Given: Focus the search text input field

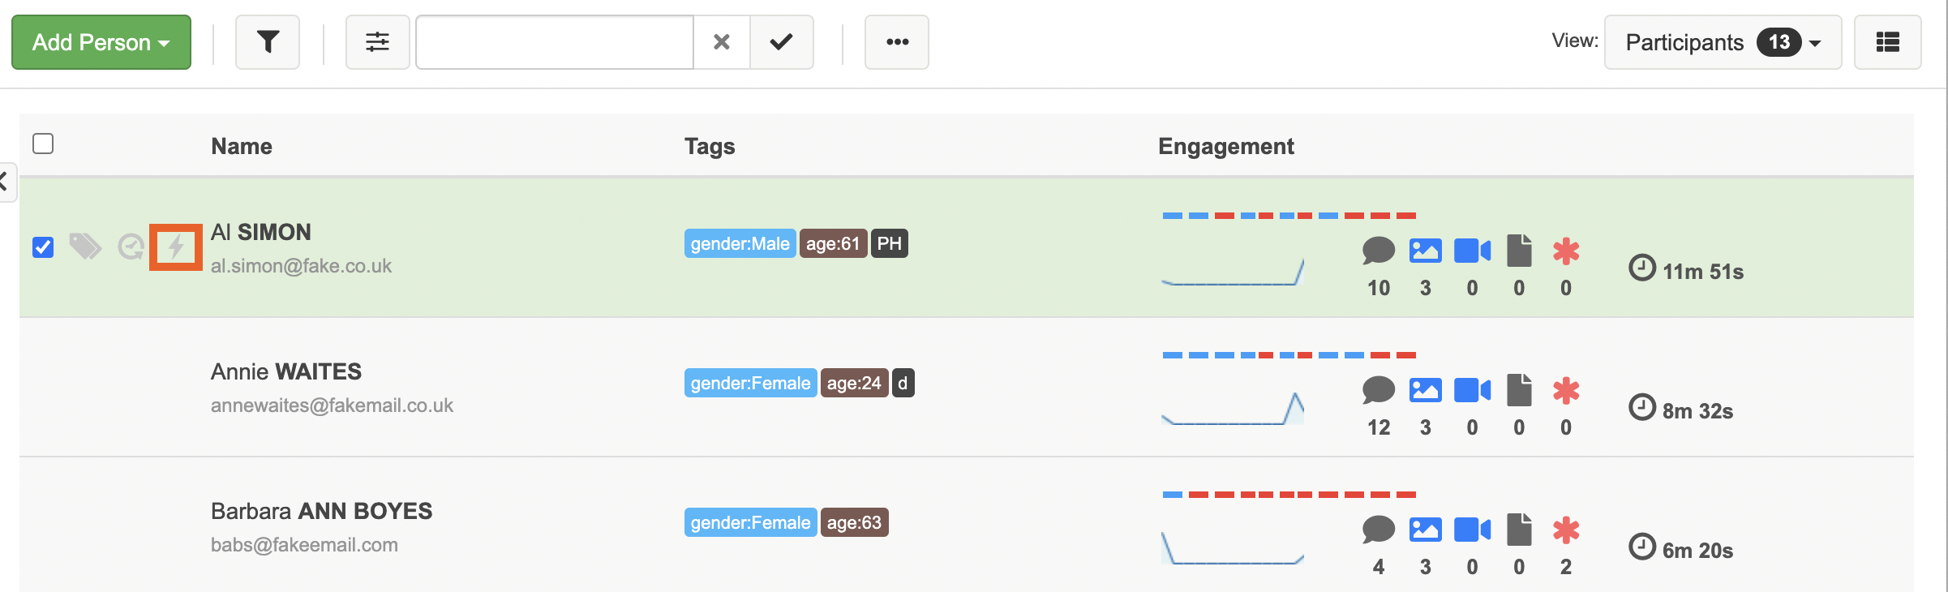Looking at the screenshot, I should [x=555, y=42].
